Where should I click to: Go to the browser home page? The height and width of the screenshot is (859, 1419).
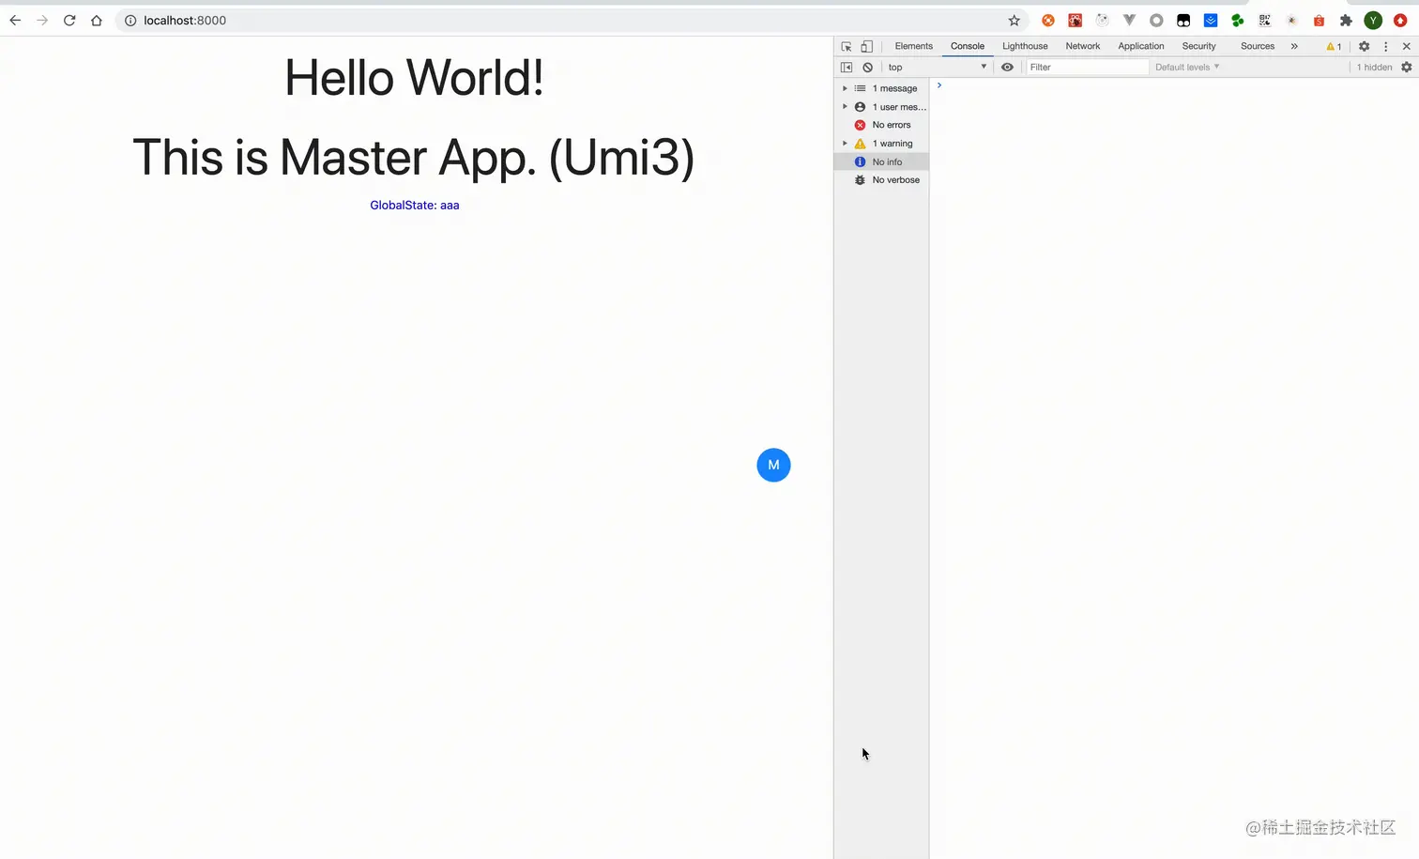click(x=96, y=21)
